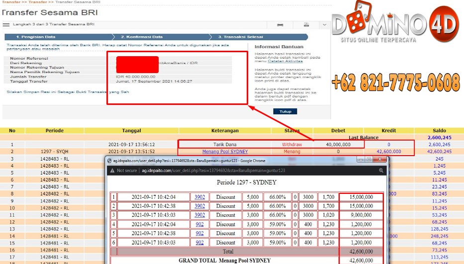This screenshot has height=264, width=464.
Task: Click the Total row label in popup
Action: tap(228, 252)
